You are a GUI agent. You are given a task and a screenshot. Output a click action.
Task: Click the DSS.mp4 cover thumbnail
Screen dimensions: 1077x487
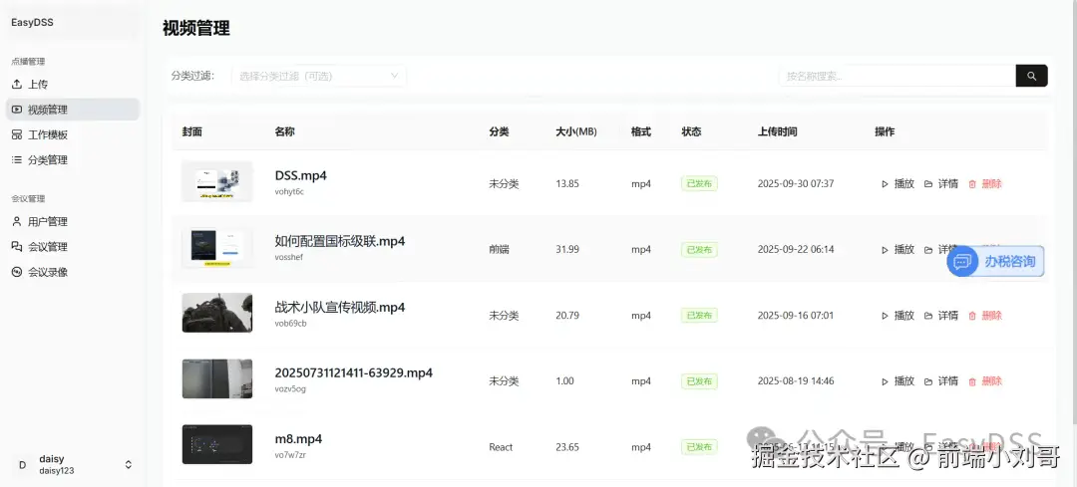[217, 182]
